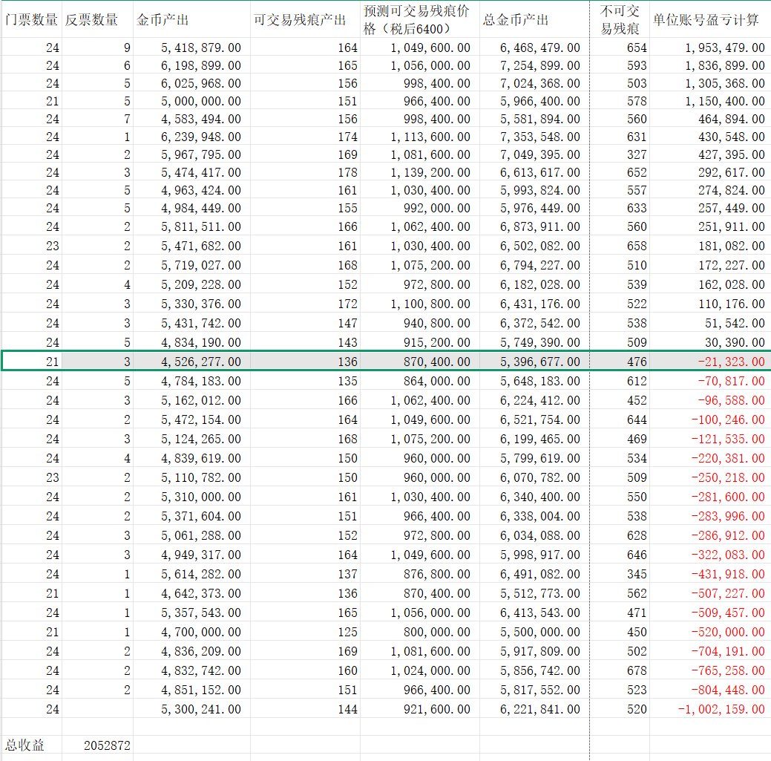Select the 可交易残痕产出 header cell

pos(304,20)
